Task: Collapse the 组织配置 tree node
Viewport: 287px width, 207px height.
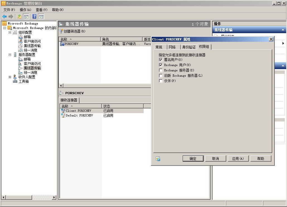Action: (10, 32)
